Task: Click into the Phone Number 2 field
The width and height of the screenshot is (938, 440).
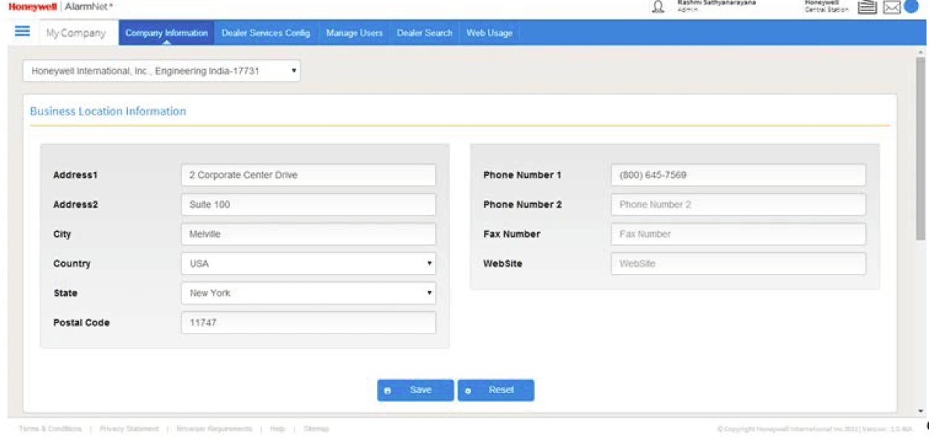Action: pos(738,205)
